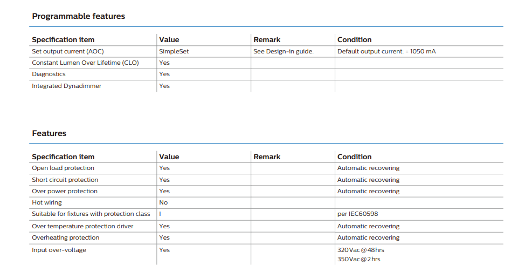Image resolution: width=532 pixels, height=272 pixels.
Task: Click Set output current (AOC) label
Action: [x=68, y=51]
